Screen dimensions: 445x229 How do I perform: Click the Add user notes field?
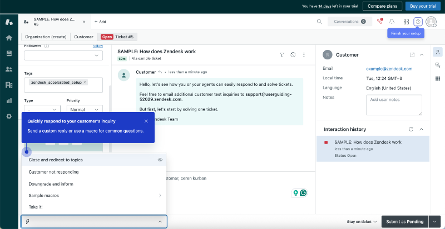pos(394,105)
